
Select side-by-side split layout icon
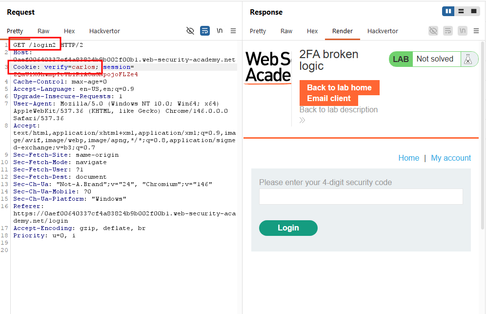[x=448, y=11]
